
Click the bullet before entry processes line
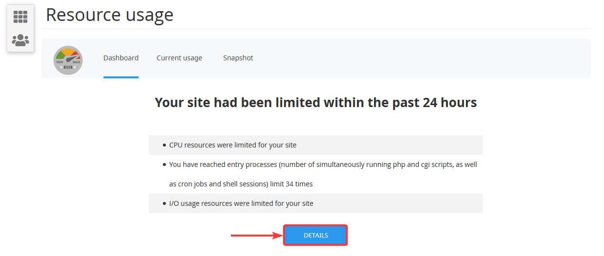click(x=164, y=165)
